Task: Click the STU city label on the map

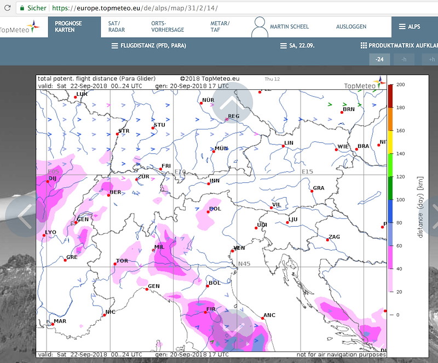Action: [159, 125]
